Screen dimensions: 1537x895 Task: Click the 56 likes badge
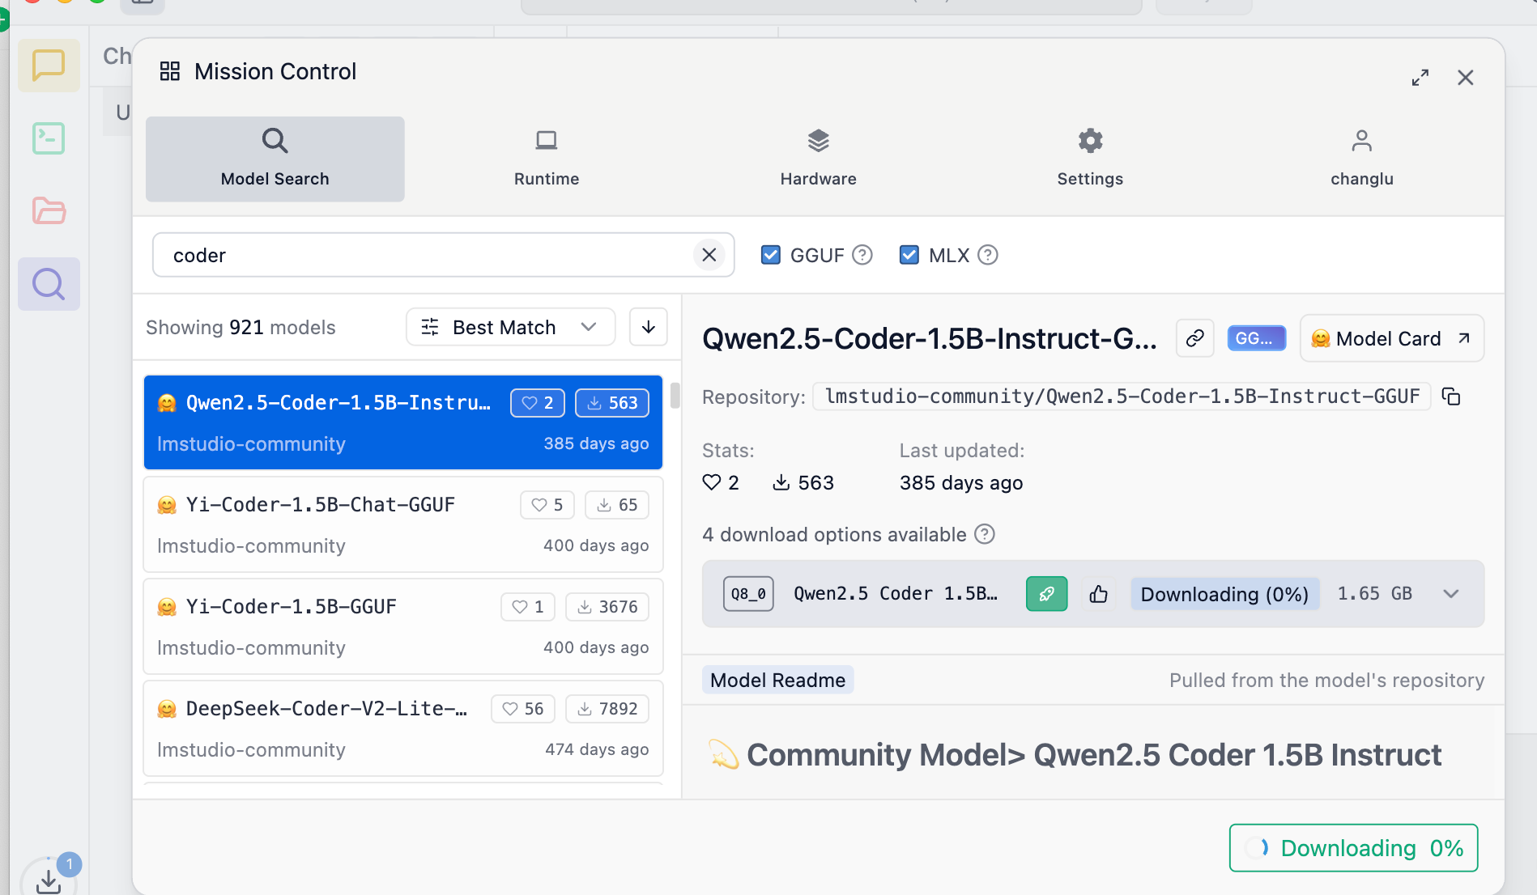point(523,709)
